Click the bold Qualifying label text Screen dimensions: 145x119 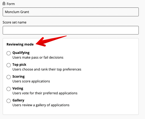(21, 53)
